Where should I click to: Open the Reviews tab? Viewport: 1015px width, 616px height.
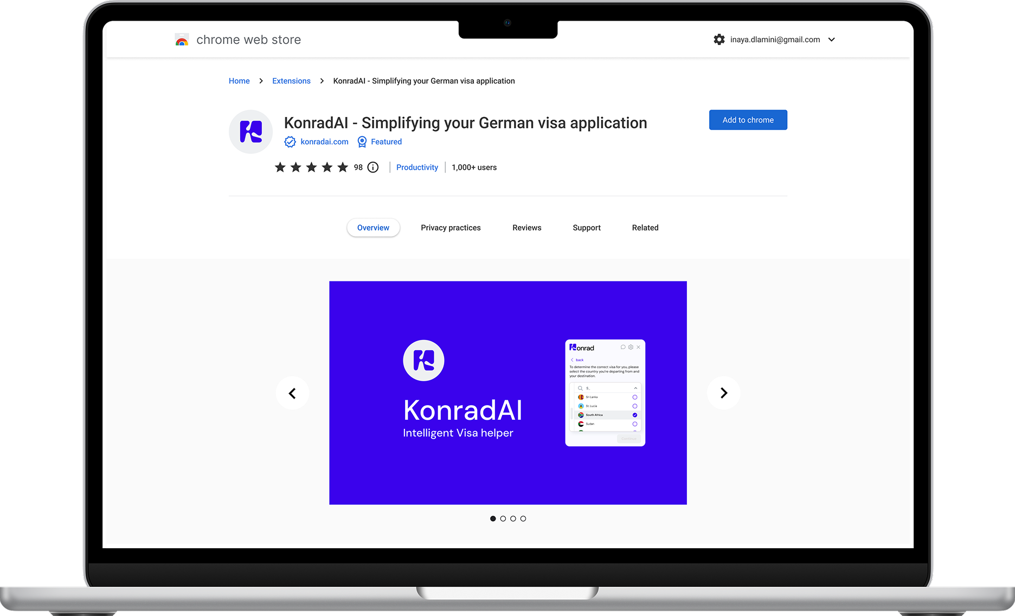point(526,228)
